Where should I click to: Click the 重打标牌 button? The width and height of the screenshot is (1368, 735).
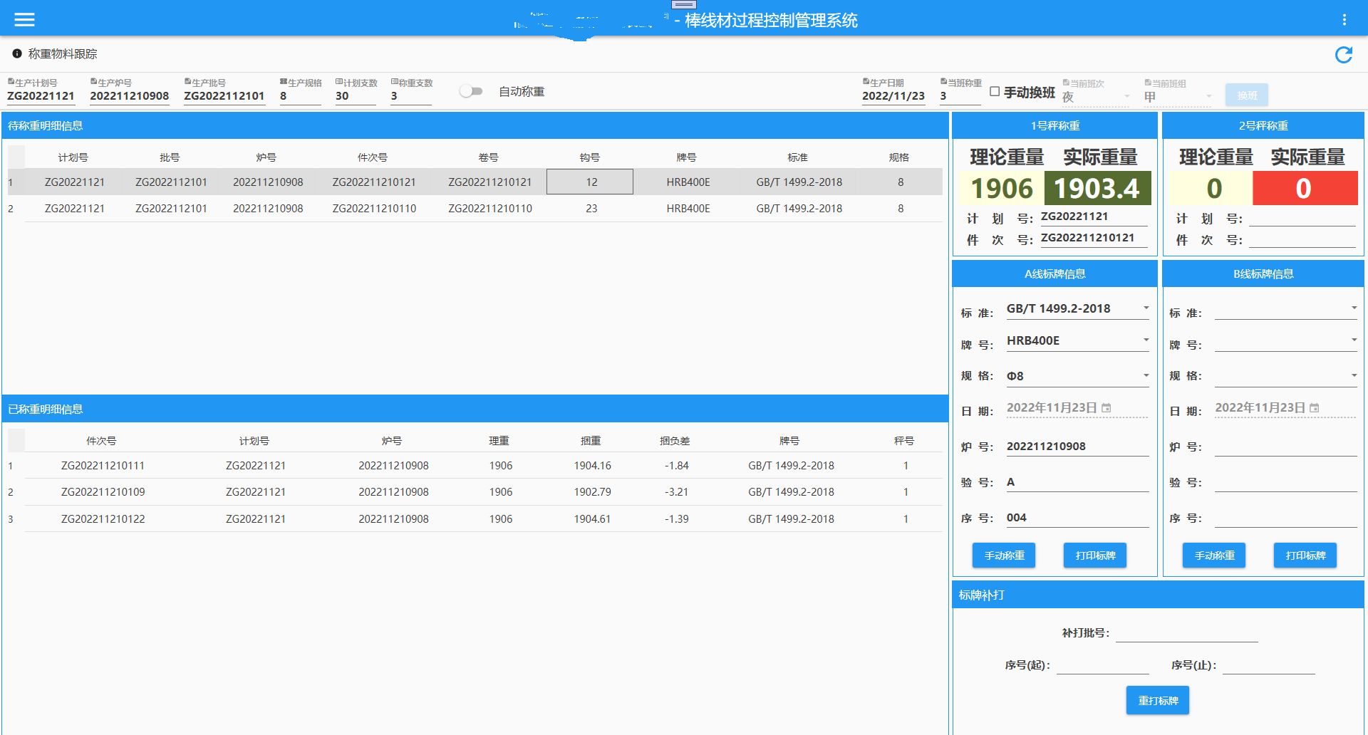click(1158, 701)
